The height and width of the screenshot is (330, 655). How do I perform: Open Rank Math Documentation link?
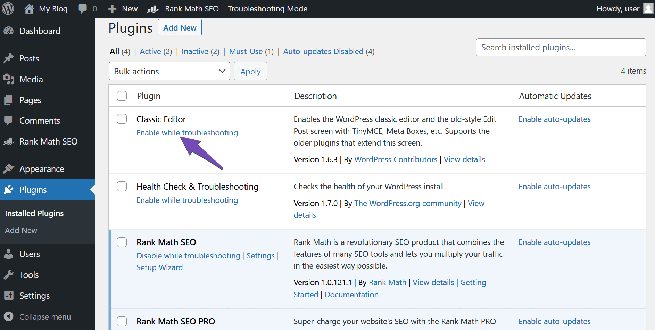pyautogui.click(x=351, y=295)
